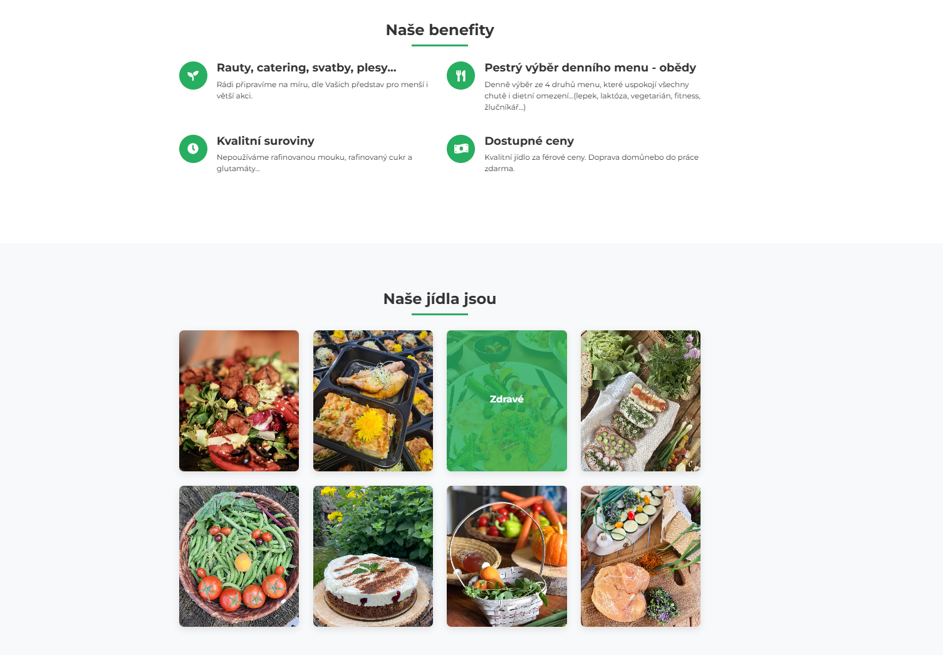
Task: Click the Pestrý výběr denního menu heading
Action: pyautogui.click(x=590, y=68)
